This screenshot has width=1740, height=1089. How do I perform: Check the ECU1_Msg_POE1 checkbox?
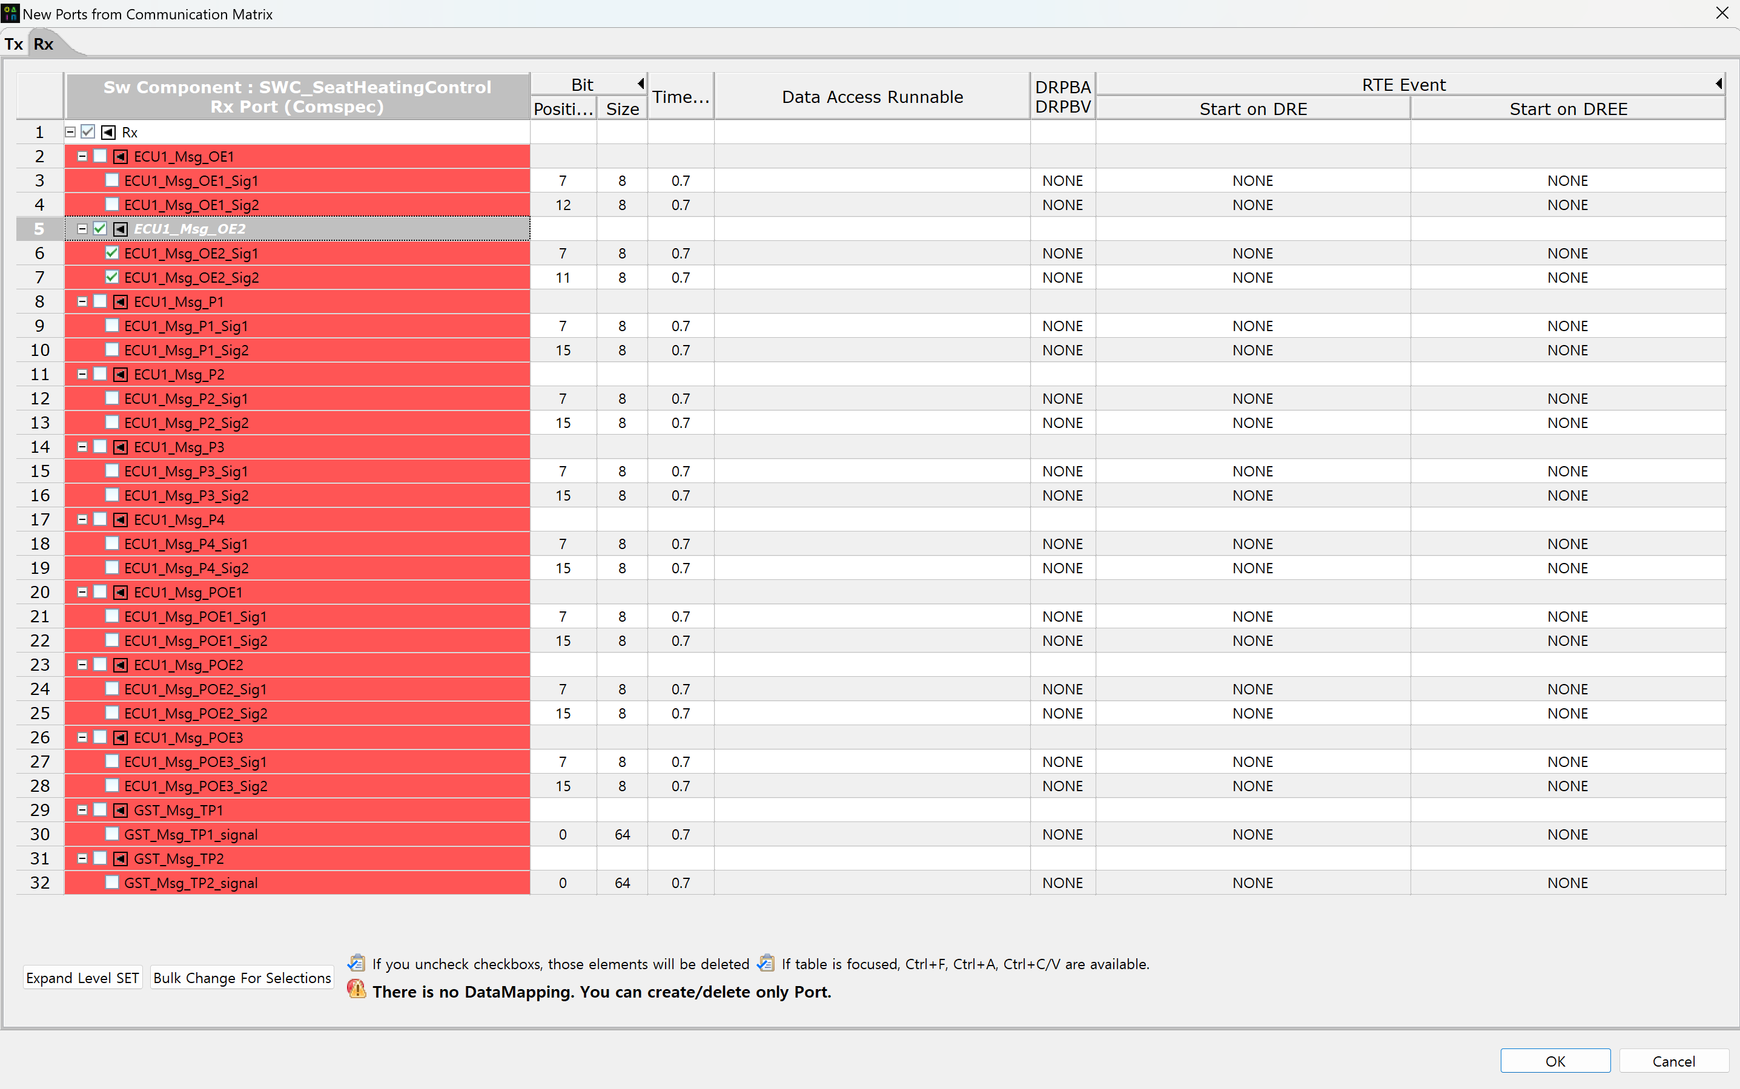[x=100, y=592]
